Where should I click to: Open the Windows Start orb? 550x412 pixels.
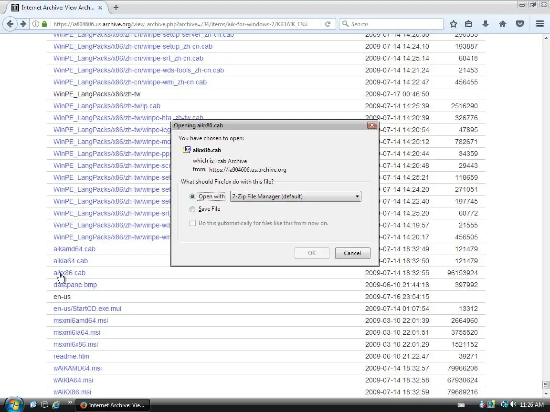(x=13, y=405)
